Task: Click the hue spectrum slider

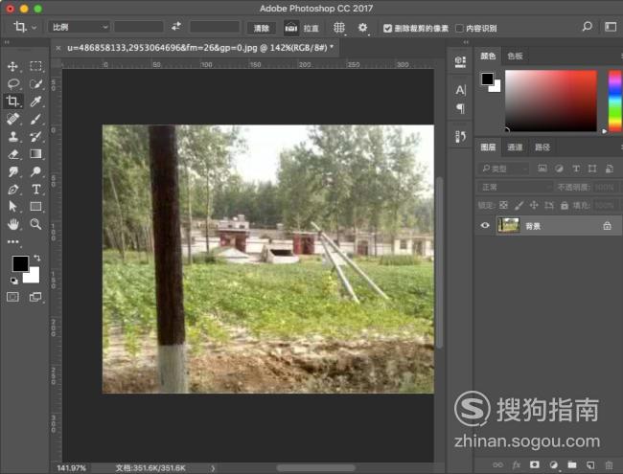Action: tap(614, 101)
